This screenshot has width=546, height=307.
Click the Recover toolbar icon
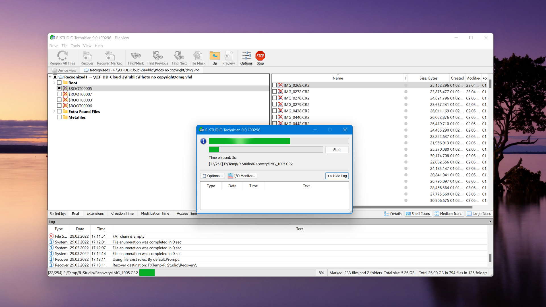(x=87, y=58)
